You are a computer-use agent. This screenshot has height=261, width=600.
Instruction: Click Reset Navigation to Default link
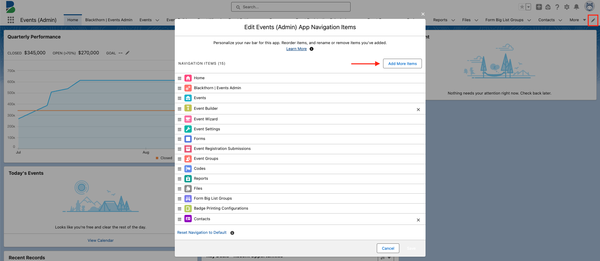202,232
